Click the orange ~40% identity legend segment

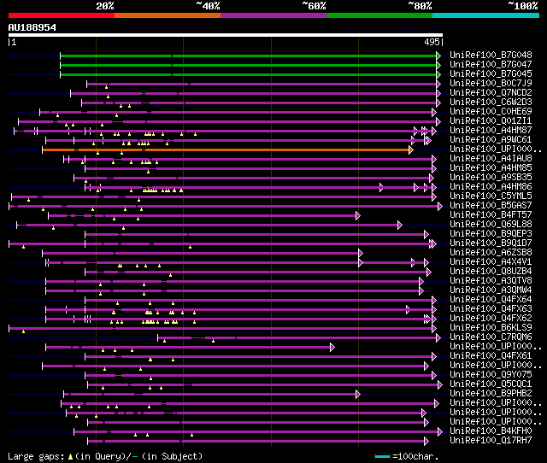click(x=168, y=15)
